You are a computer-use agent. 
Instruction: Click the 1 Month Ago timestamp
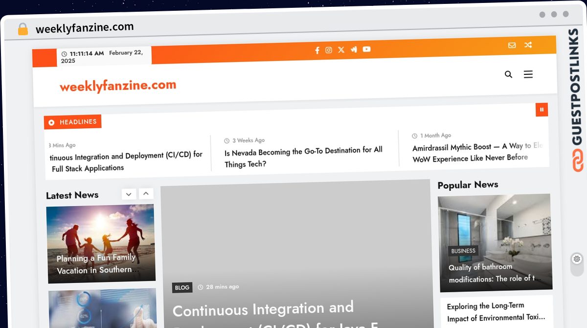click(x=431, y=136)
